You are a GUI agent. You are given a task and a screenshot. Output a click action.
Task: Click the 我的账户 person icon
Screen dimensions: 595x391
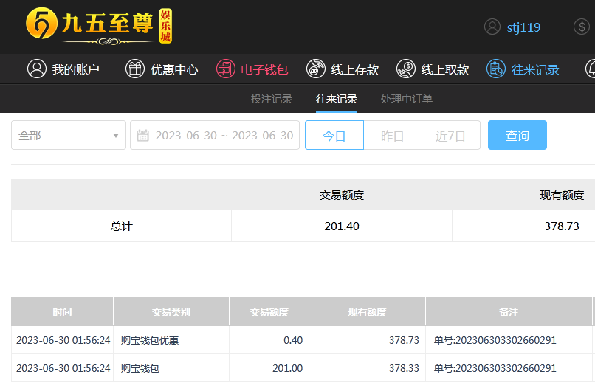(36, 69)
